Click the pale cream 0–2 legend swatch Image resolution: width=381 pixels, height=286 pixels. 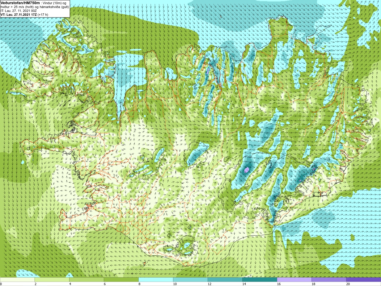[17, 280]
